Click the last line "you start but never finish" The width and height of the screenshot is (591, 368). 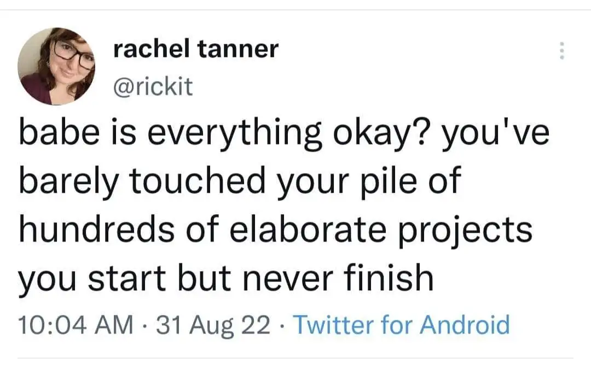click(x=226, y=278)
